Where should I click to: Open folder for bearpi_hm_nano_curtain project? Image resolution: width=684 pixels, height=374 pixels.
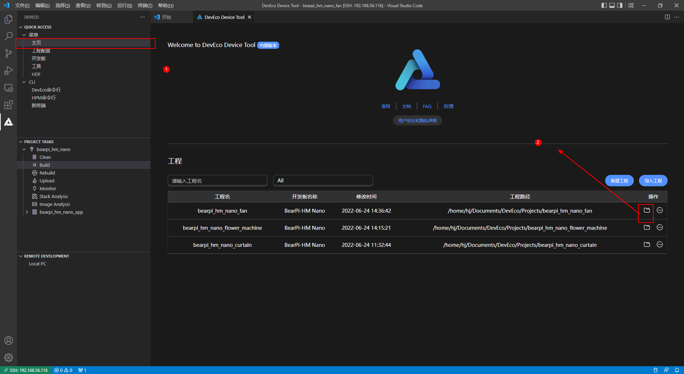[x=647, y=244]
